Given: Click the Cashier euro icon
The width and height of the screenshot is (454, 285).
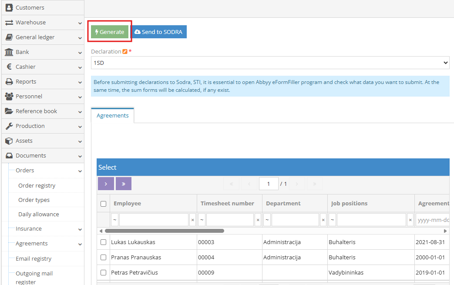Looking at the screenshot, I should [x=9, y=67].
